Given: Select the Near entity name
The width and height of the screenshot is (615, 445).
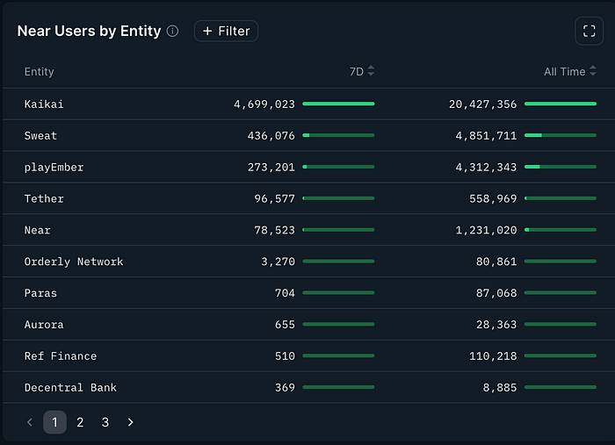Looking at the screenshot, I should 37,230.
